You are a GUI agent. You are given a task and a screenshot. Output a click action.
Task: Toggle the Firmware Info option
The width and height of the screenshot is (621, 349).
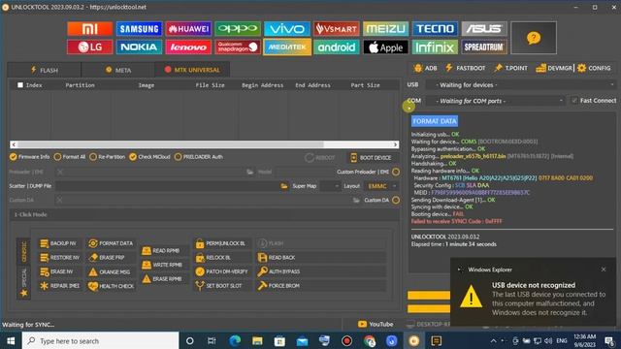click(x=13, y=157)
